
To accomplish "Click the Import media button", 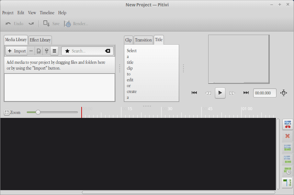I will click(17, 51).
